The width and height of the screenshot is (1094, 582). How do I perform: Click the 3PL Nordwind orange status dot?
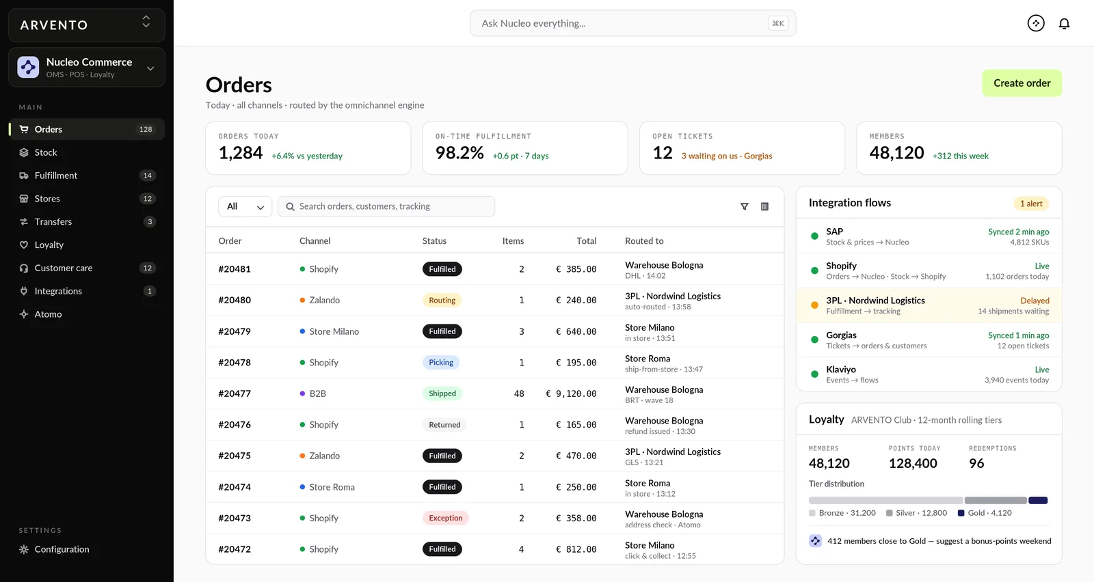tap(814, 305)
